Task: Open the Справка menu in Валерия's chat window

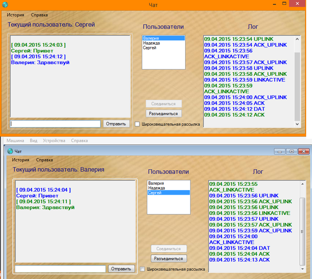Action: pyautogui.click(x=44, y=160)
